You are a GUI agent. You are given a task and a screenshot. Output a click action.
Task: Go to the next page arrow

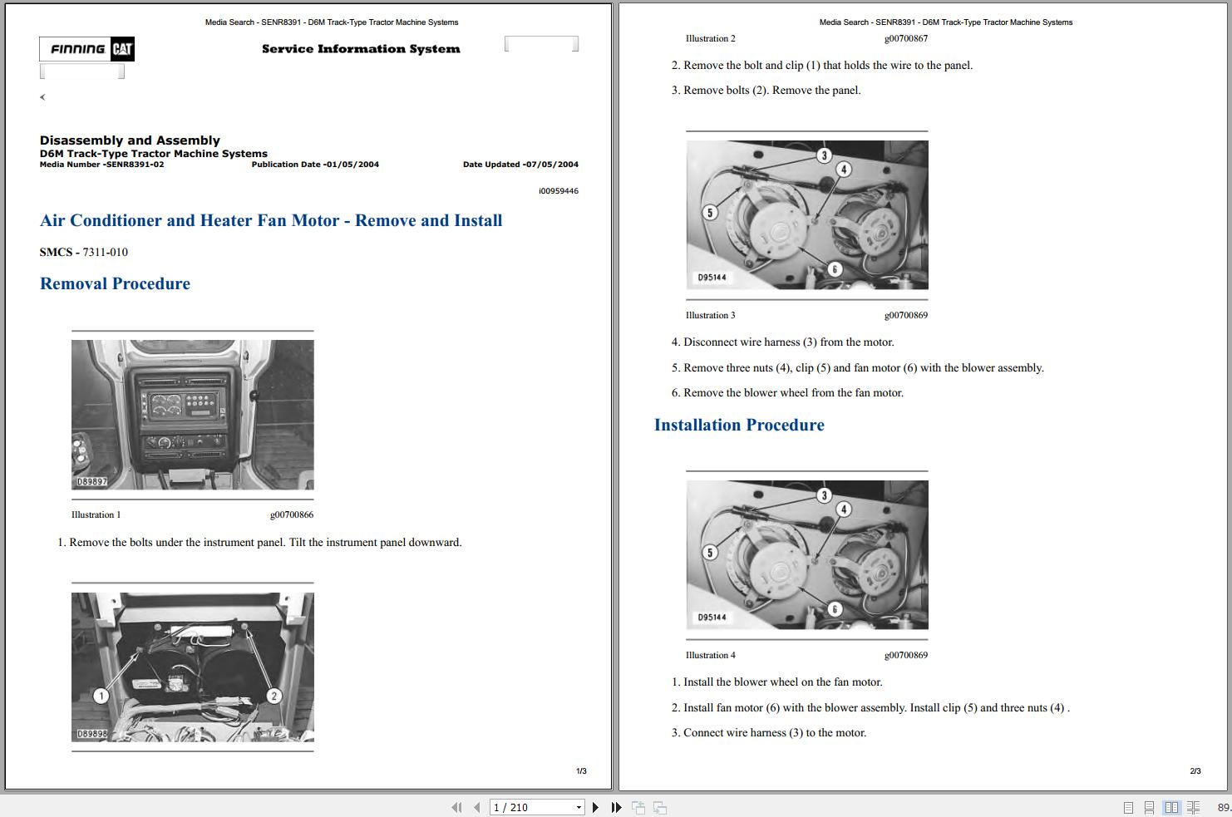(595, 807)
